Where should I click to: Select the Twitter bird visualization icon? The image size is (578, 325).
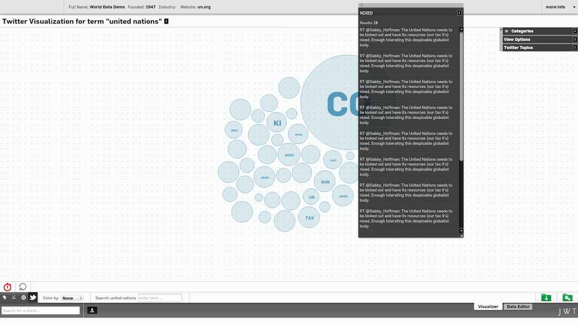[33, 298]
